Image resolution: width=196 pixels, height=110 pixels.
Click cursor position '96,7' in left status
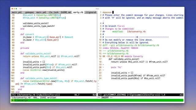click(77, 95)
